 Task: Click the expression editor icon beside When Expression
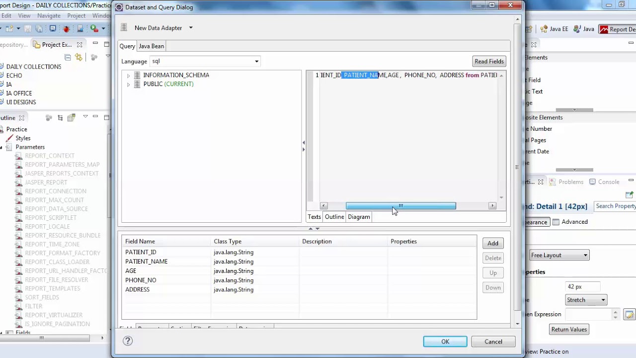point(630,314)
